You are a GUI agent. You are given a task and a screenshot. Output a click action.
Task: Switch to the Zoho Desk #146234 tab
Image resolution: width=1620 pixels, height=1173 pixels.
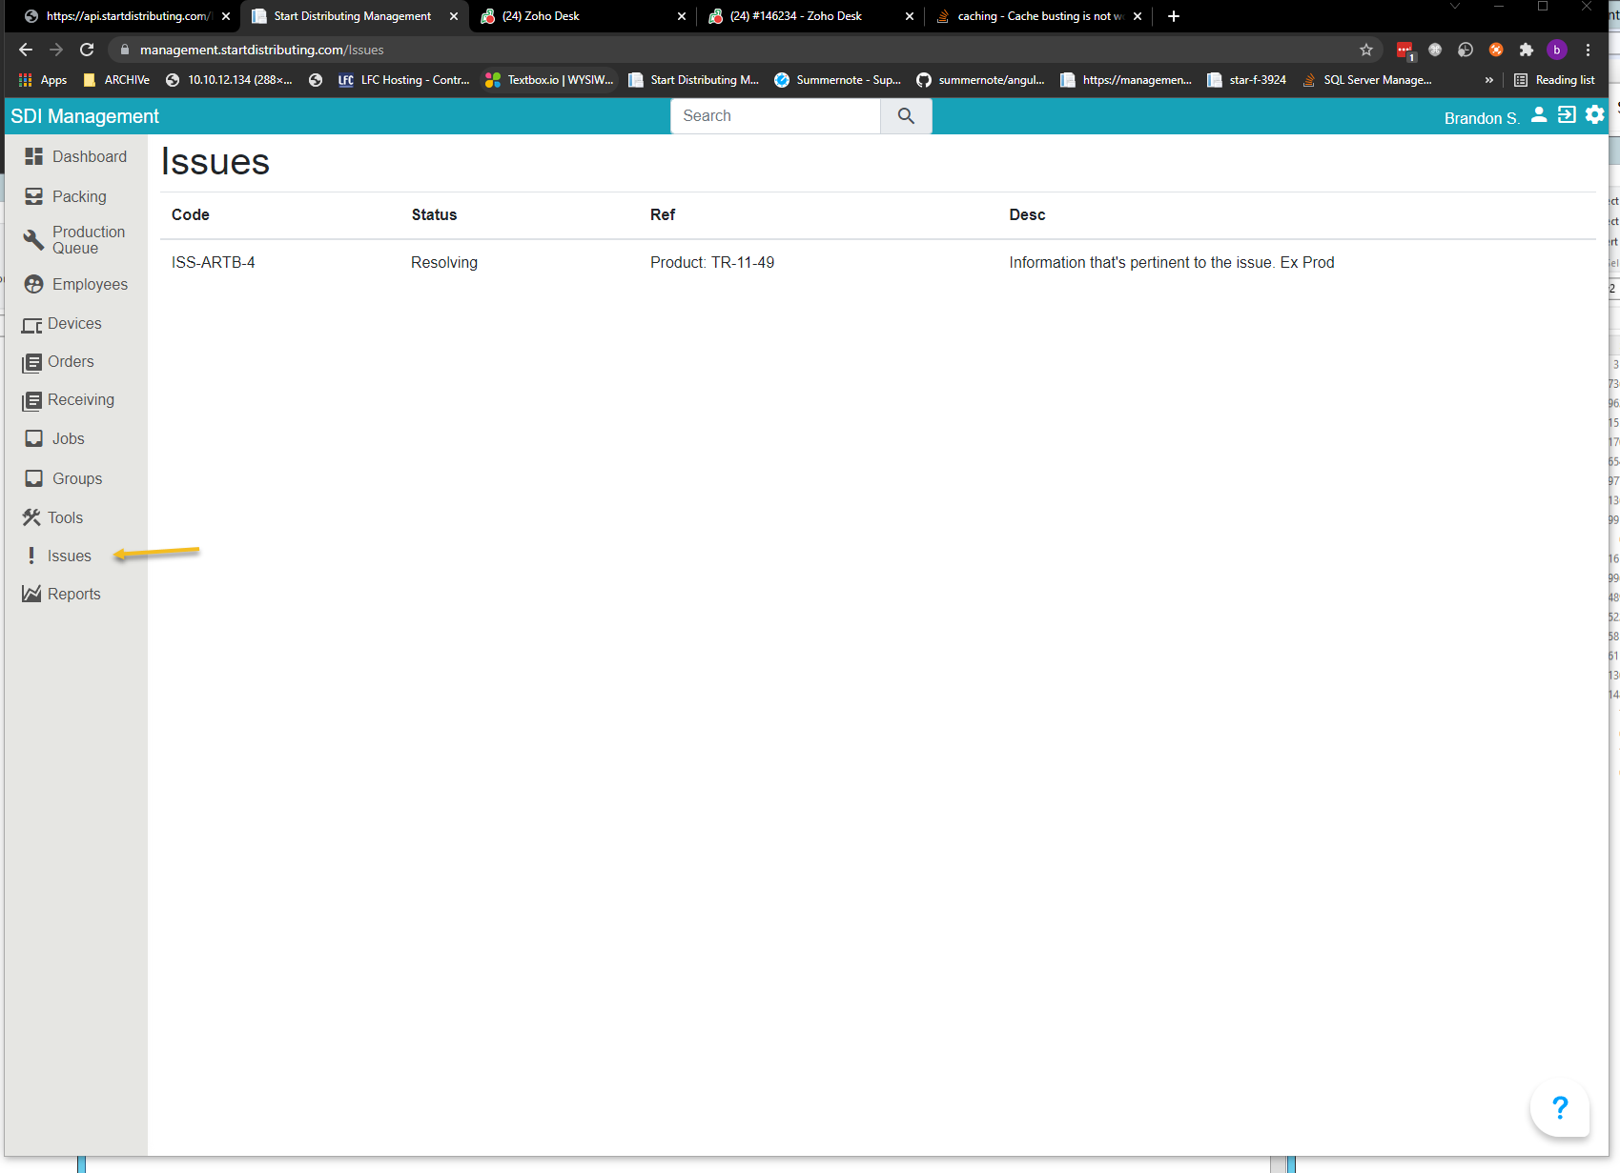(796, 16)
